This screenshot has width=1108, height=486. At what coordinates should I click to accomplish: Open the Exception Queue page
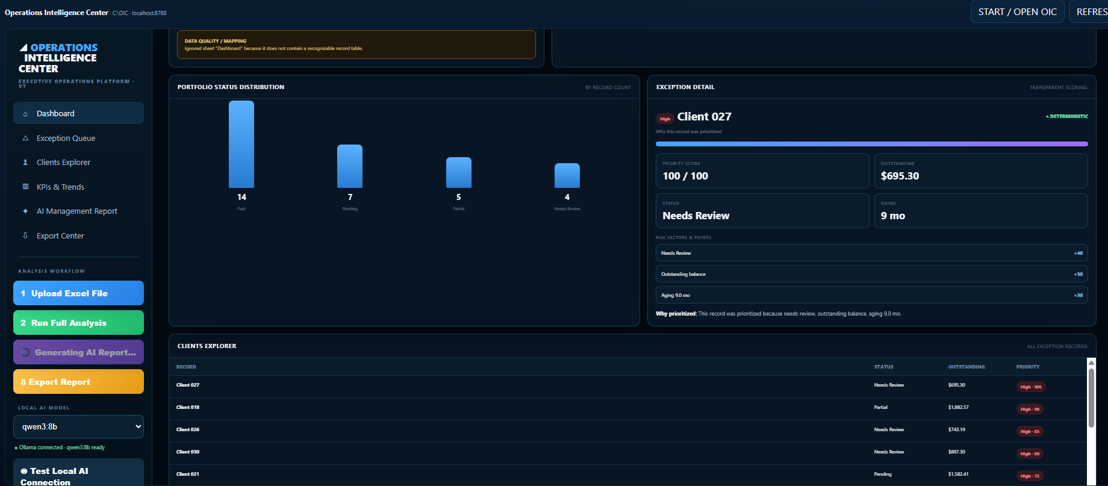(78, 138)
